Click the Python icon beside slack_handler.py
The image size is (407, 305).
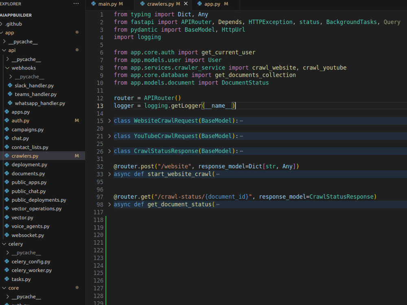[10, 85]
